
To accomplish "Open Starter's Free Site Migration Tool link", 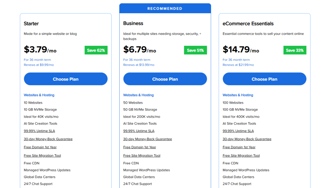I will pyautogui.click(x=42, y=155).
